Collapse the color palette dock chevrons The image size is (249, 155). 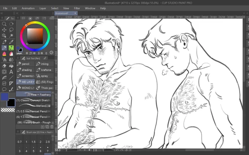click(17, 13)
